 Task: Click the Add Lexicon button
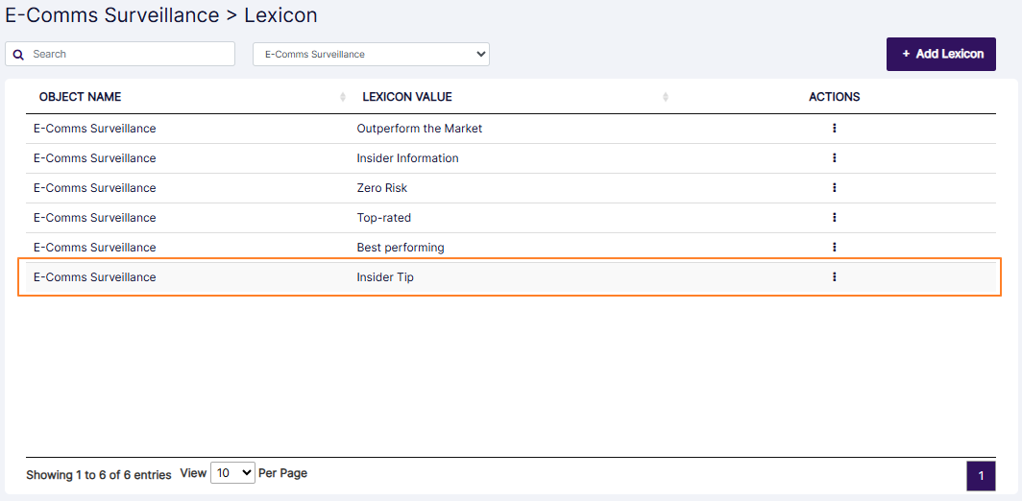(x=941, y=54)
